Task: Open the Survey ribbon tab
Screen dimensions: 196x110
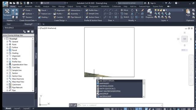Action: click(78, 6)
